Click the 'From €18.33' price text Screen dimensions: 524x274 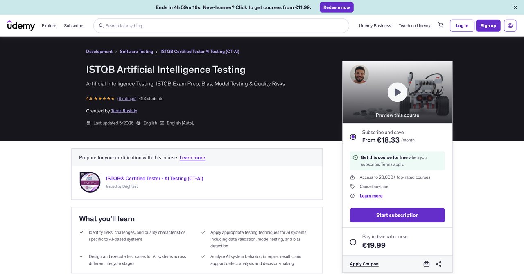[381, 140]
